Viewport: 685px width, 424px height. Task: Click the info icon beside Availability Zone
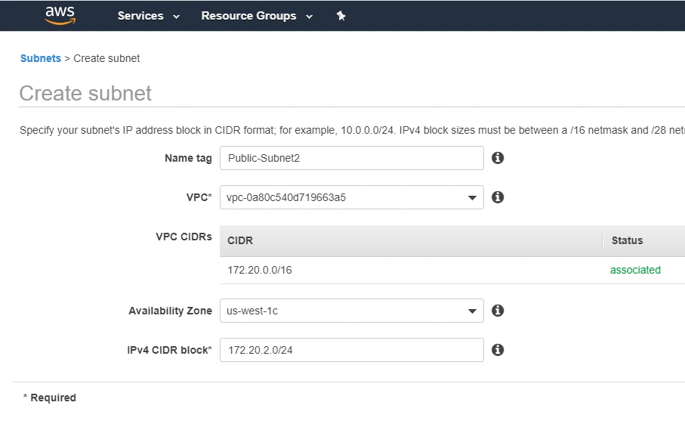[x=498, y=311]
